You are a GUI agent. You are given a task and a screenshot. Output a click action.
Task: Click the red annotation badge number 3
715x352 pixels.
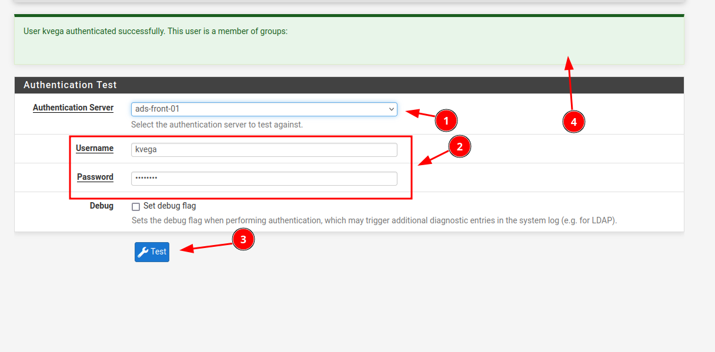243,239
